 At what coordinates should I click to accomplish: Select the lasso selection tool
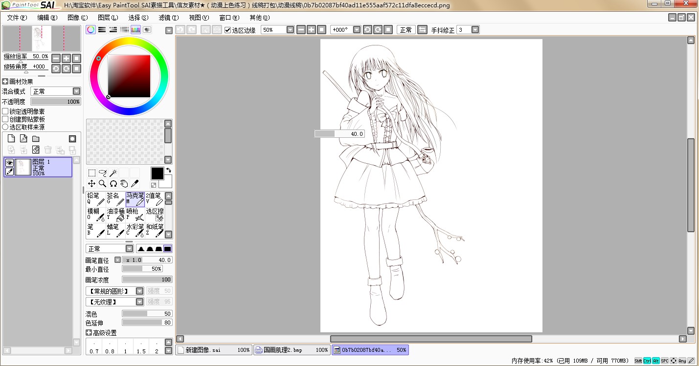[x=103, y=172]
